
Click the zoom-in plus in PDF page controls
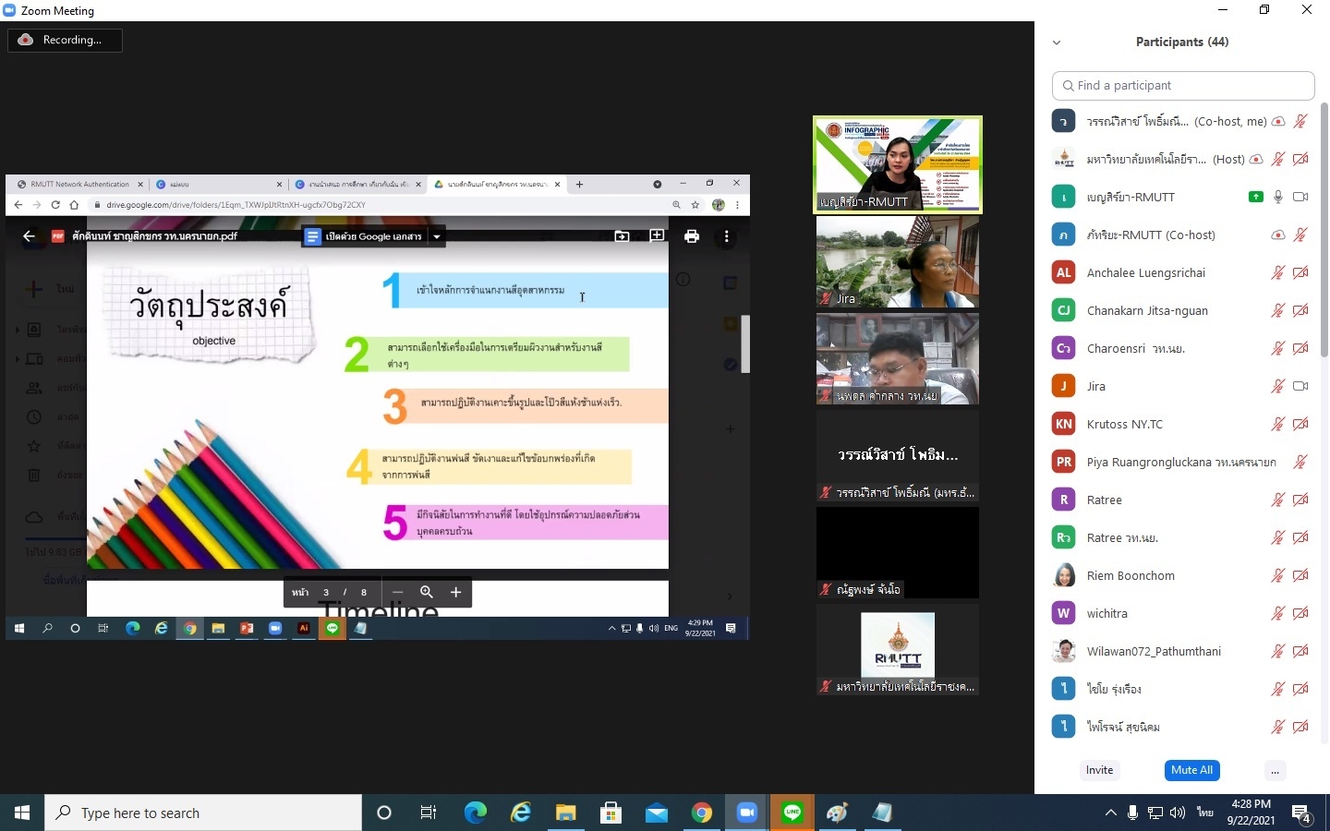point(455,592)
